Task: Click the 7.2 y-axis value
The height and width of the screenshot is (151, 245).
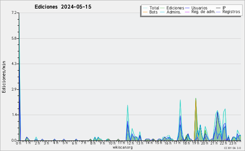Action: pos(14,13)
